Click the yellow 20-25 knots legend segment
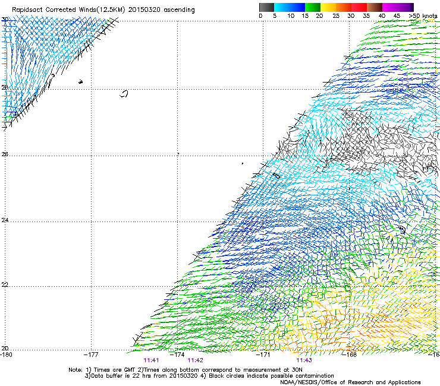 328,7
